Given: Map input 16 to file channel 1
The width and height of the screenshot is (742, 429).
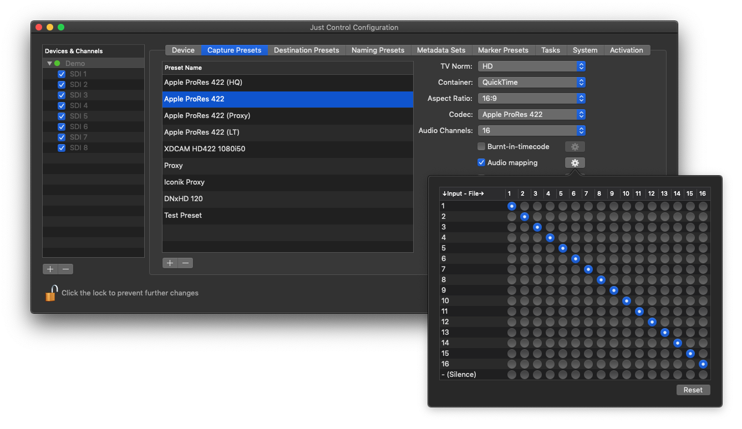Looking at the screenshot, I should tap(511, 364).
